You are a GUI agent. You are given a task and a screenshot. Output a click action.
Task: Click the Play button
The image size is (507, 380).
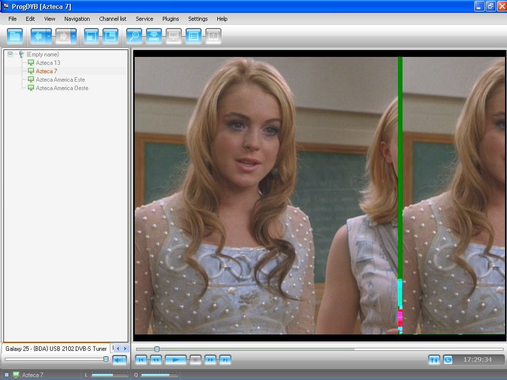[x=176, y=360]
